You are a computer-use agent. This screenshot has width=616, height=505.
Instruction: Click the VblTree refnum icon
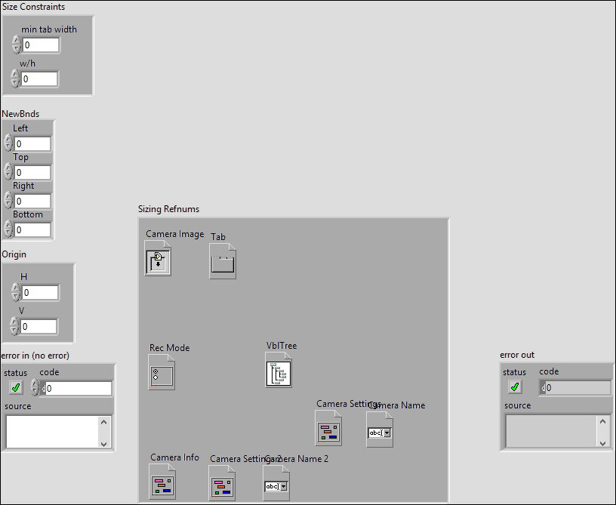point(279,372)
